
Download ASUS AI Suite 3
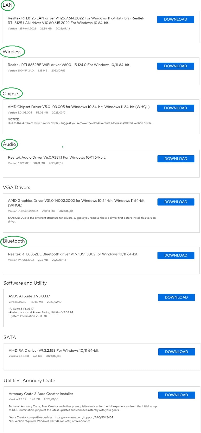(176, 297)
